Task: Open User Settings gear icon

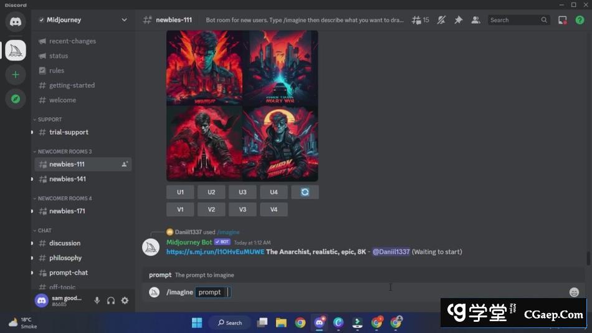Action: click(x=125, y=301)
